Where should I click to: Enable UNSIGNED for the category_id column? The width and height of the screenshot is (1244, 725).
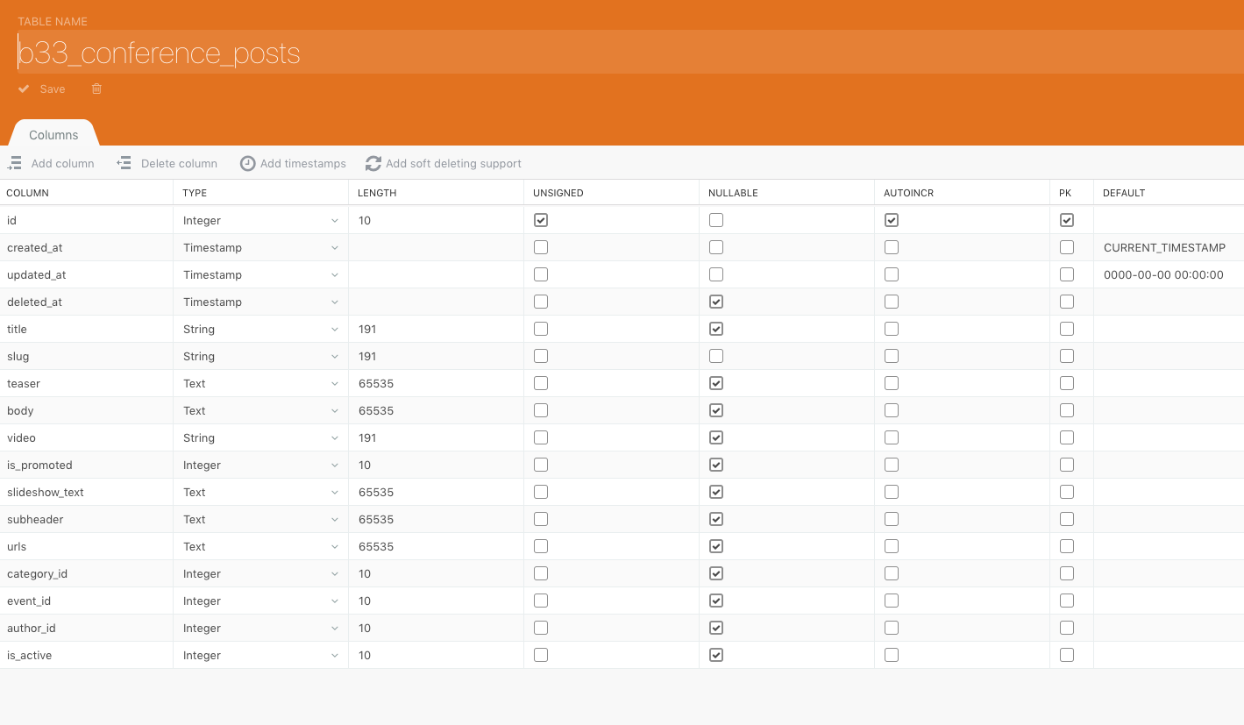coord(541,573)
